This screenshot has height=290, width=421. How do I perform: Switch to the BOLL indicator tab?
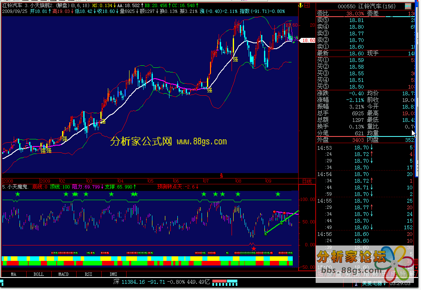[x=38, y=274]
